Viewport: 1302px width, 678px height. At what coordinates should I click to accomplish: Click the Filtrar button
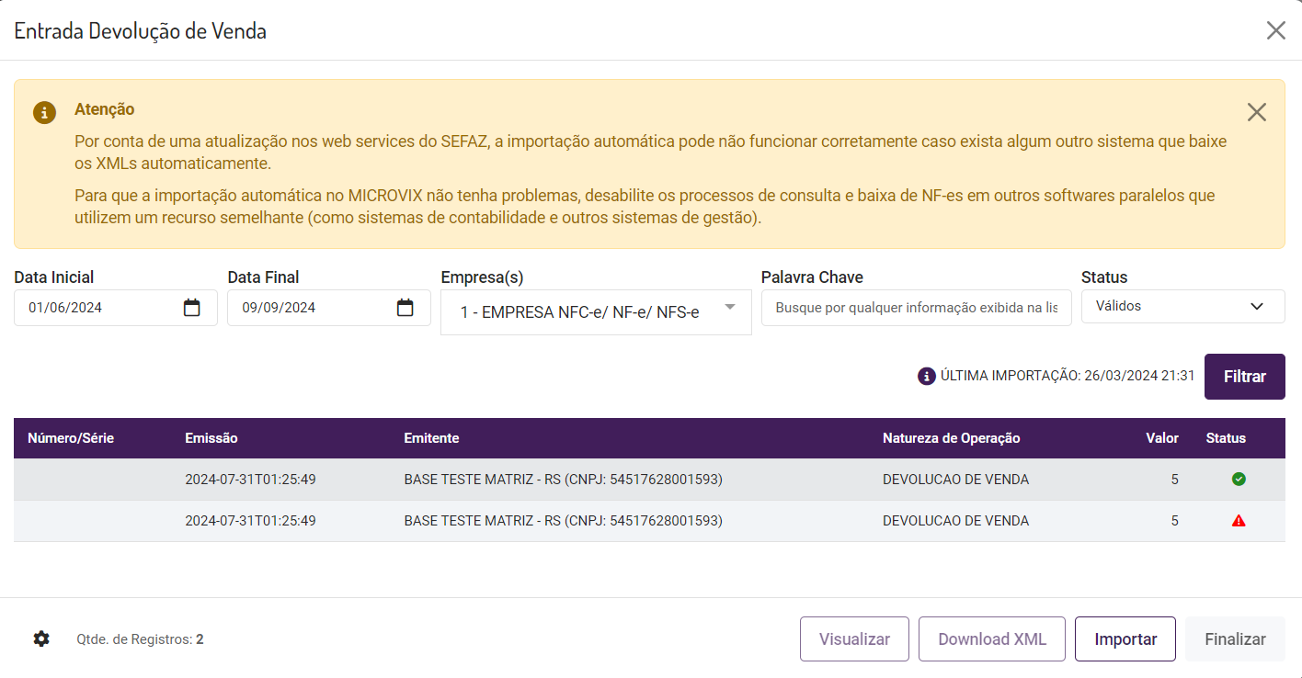[1244, 376]
